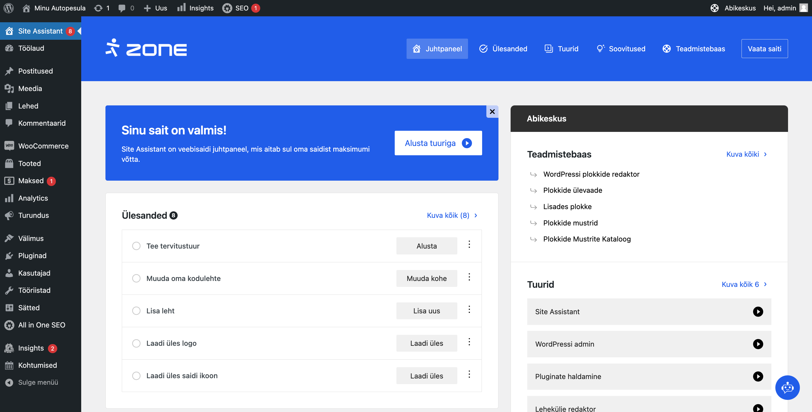Check the 'Lisa leht' task circle
The image size is (812, 412).
point(136,311)
